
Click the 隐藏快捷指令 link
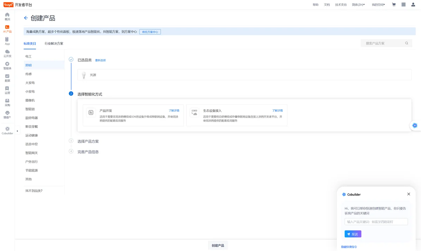[x=349, y=247]
